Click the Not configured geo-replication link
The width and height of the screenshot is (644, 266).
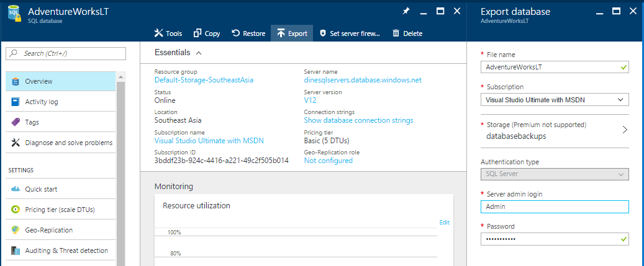(x=328, y=161)
